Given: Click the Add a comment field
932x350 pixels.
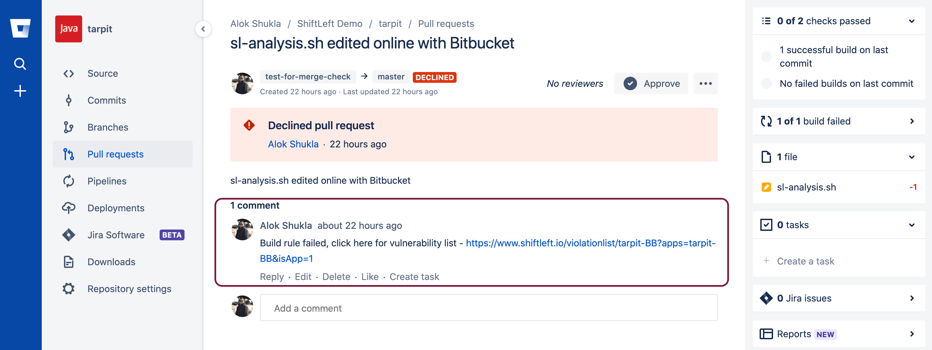Looking at the screenshot, I should click(489, 308).
